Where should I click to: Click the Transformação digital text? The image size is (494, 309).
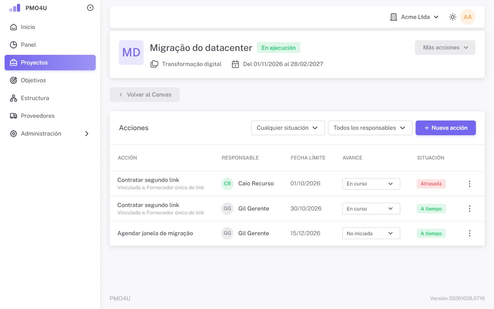tap(192, 64)
